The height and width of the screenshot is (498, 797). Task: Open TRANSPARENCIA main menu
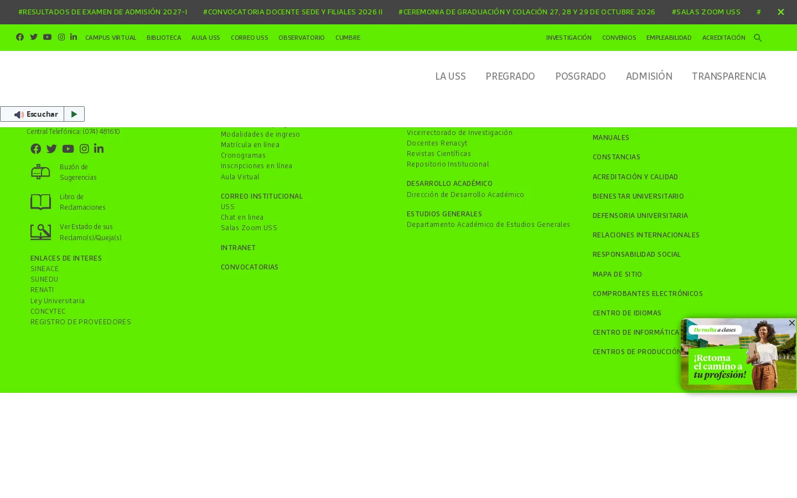(x=729, y=76)
